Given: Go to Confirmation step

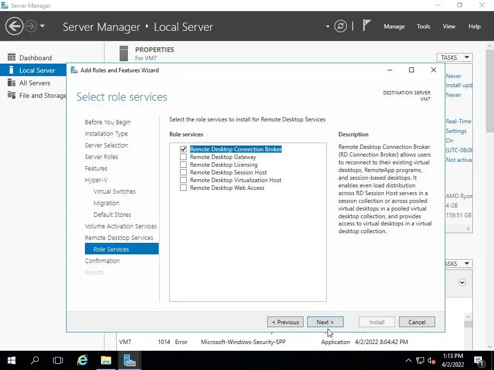Looking at the screenshot, I should [x=102, y=261].
